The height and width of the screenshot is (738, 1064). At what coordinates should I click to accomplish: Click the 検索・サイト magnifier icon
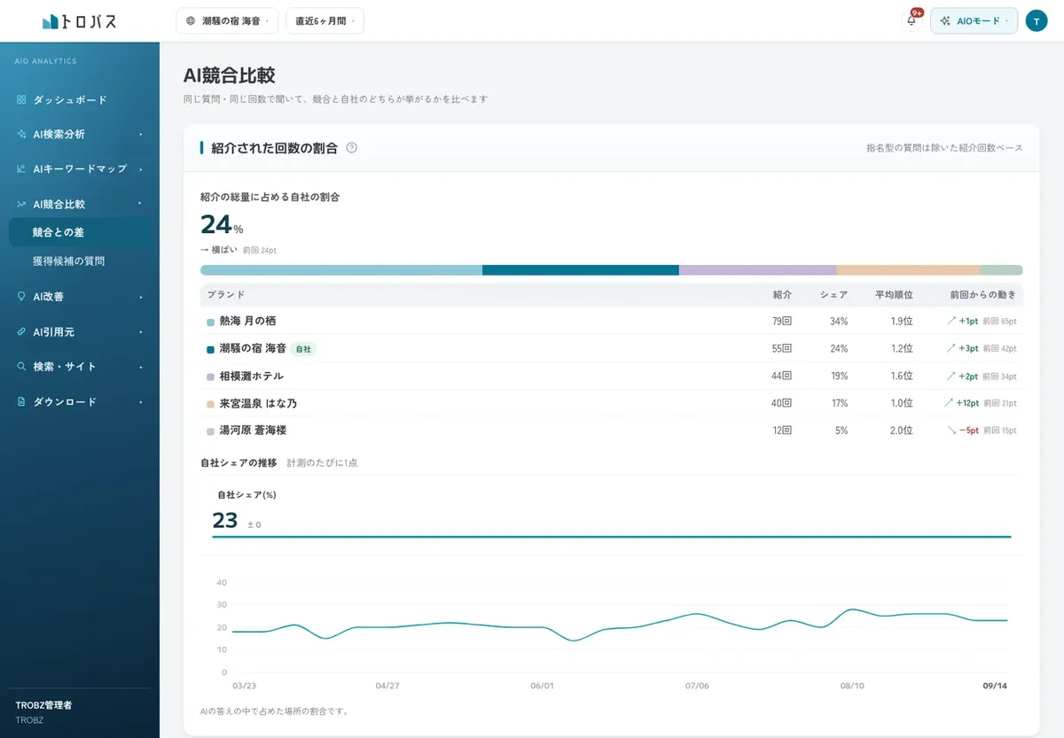click(x=21, y=367)
